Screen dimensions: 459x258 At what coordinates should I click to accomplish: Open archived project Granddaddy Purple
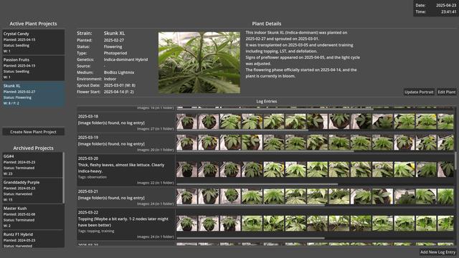(x=32, y=191)
